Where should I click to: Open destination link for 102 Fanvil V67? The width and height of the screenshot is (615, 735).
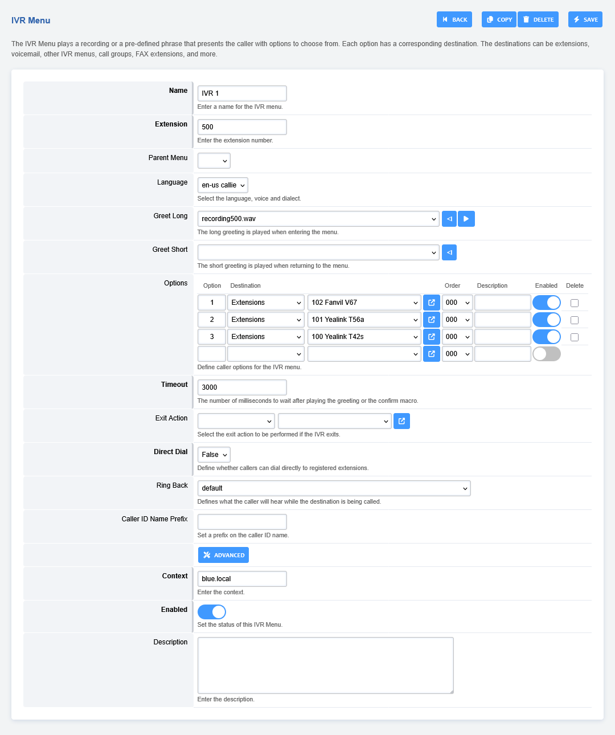tap(432, 303)
